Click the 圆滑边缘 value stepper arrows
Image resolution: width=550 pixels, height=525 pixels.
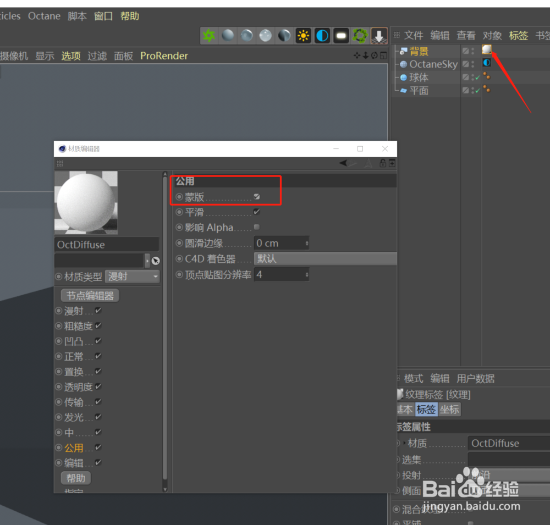[307, 243]
